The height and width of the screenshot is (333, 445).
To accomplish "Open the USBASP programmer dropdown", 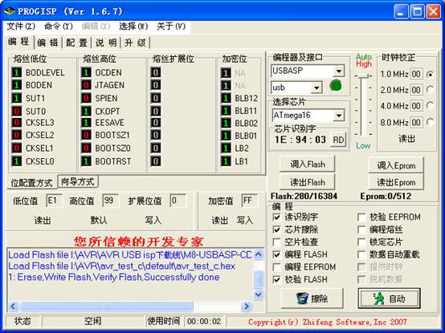I will point(339,71).
